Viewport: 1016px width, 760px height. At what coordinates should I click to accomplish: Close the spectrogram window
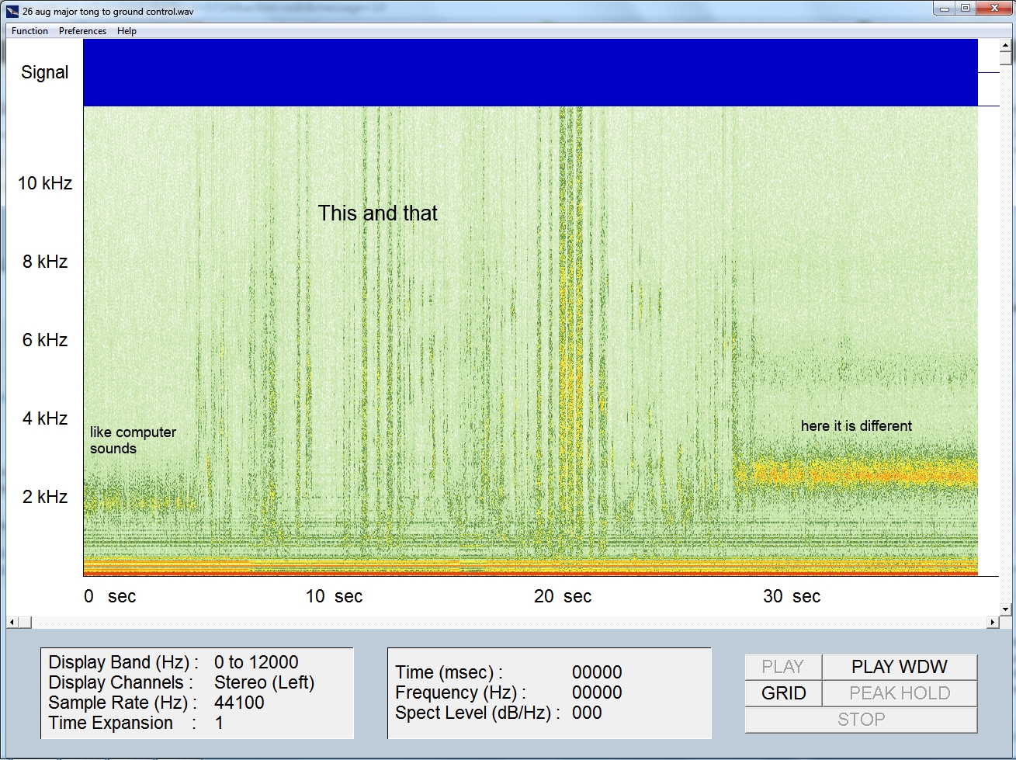994,9
